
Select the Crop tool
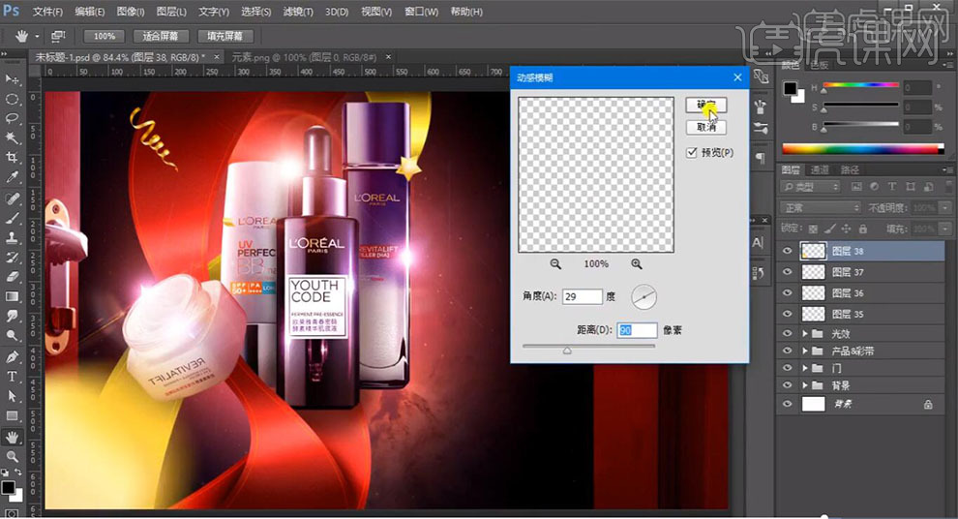coord(13,158)
